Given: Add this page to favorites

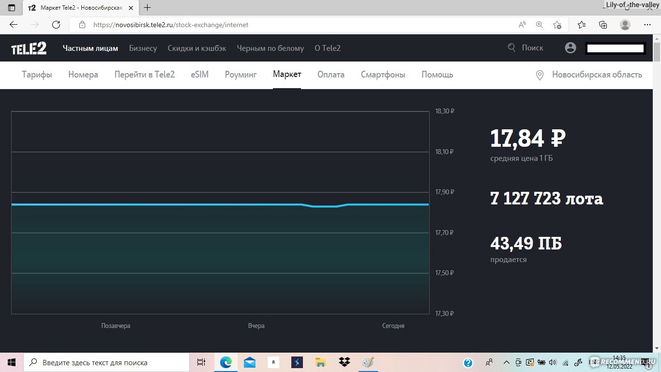Looking at the screenshot, I should click(x=557, y=25).
